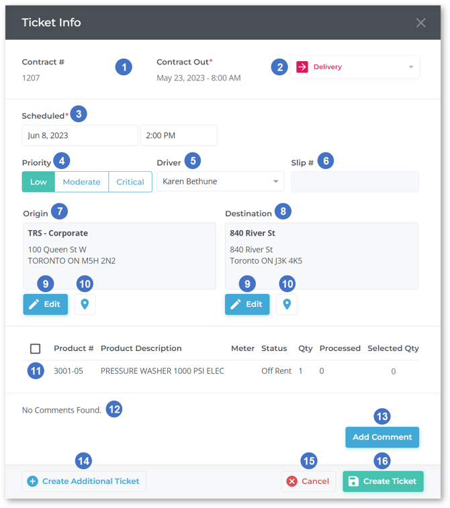450x508 pixels.
Task: Click the Slip # input field
Action: click(355, 182)
